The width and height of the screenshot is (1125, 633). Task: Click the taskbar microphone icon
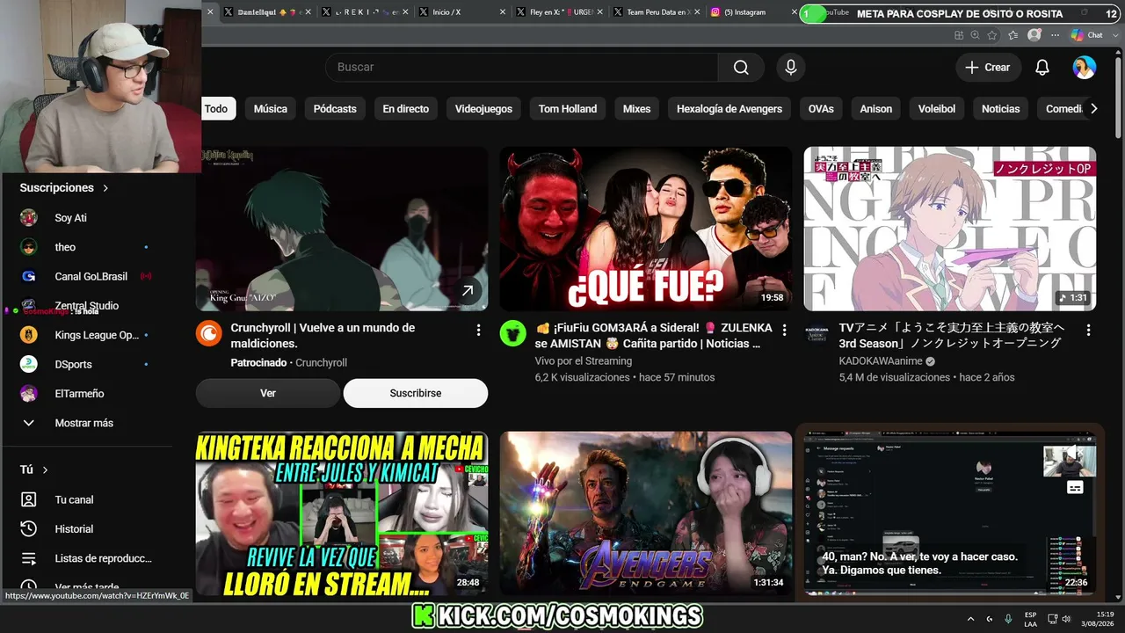click(x=1008, y=619)
